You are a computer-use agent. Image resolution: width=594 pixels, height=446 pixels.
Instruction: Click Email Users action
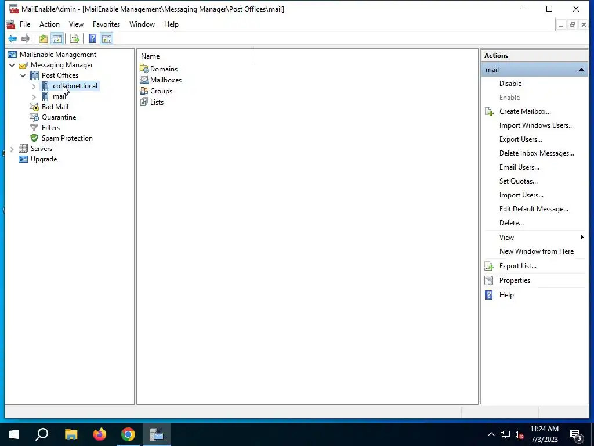tap(519, 167)
